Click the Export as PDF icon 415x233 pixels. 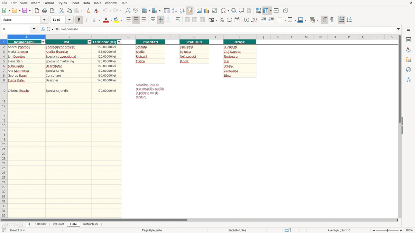tap(37, 11)
